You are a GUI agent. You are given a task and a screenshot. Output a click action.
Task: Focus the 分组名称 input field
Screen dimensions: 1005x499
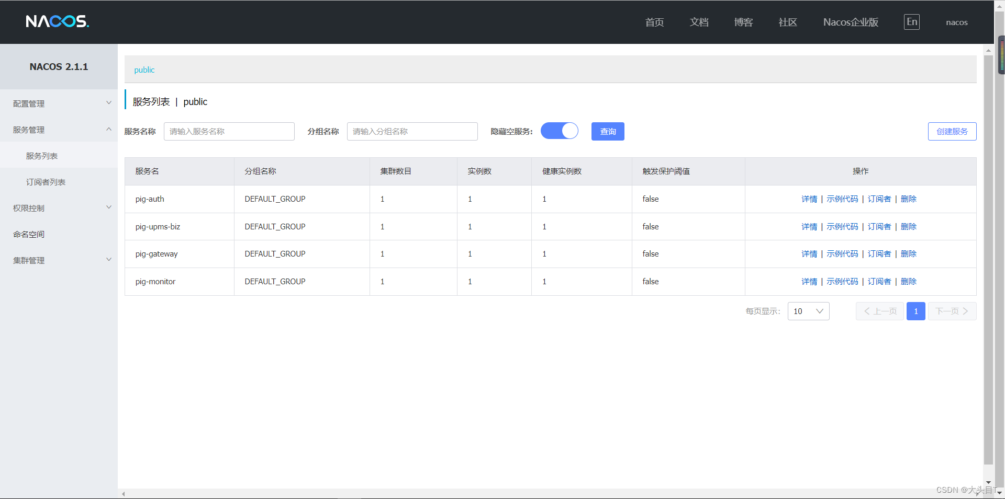pyautogui.click(x=412, y=132)
